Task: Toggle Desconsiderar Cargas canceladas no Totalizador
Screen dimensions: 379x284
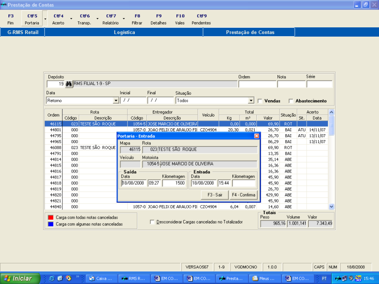Action: (x=152, y=222)
